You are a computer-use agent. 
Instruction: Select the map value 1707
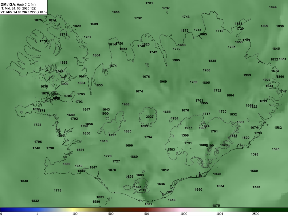tap(88, 37)
